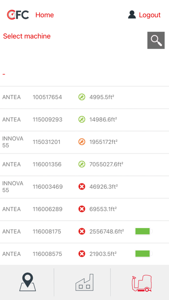Click the 46926.3ft² area value

(x=103, y=187)
